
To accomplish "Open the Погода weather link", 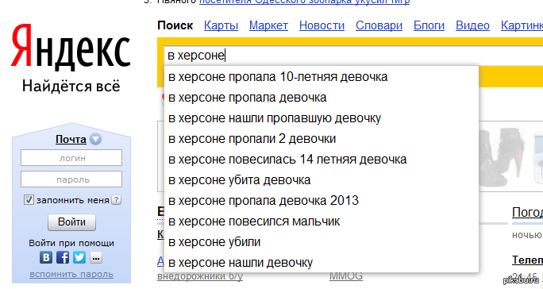I will 527,212.
